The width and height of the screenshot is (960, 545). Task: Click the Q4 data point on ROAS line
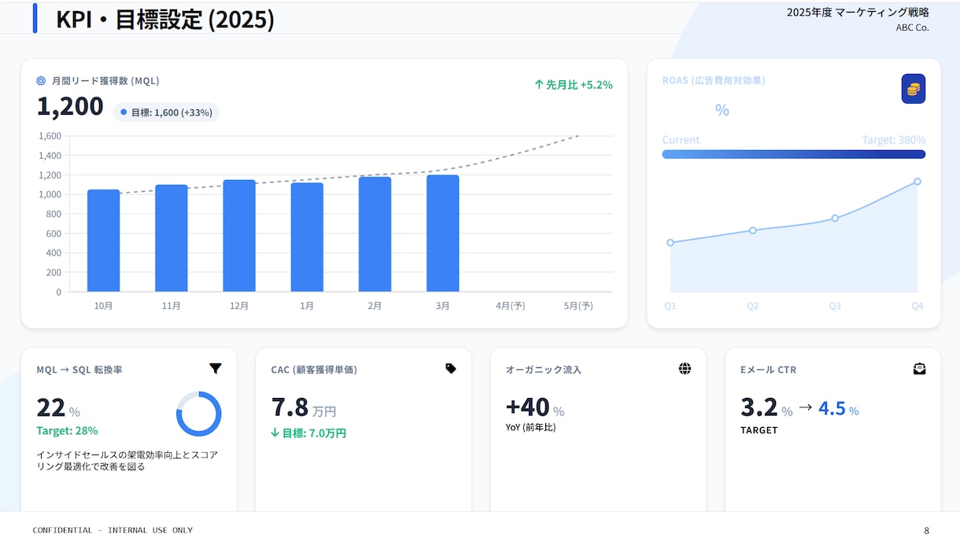918,182
